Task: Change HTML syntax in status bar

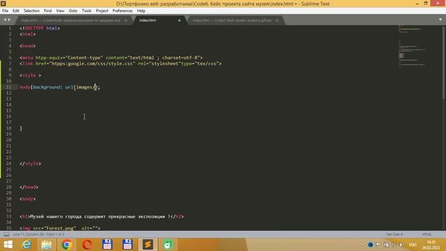Action: (x=426, y=234)
